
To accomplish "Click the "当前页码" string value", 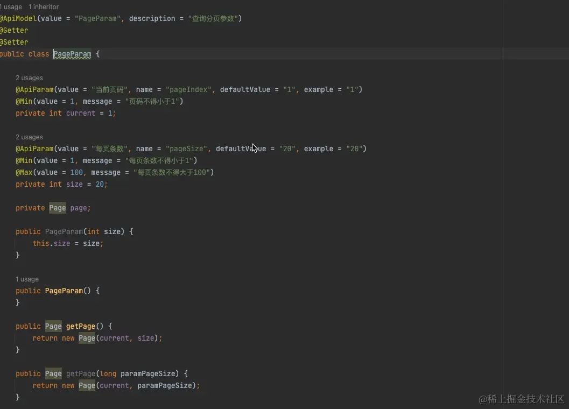I will coord(109,90).
